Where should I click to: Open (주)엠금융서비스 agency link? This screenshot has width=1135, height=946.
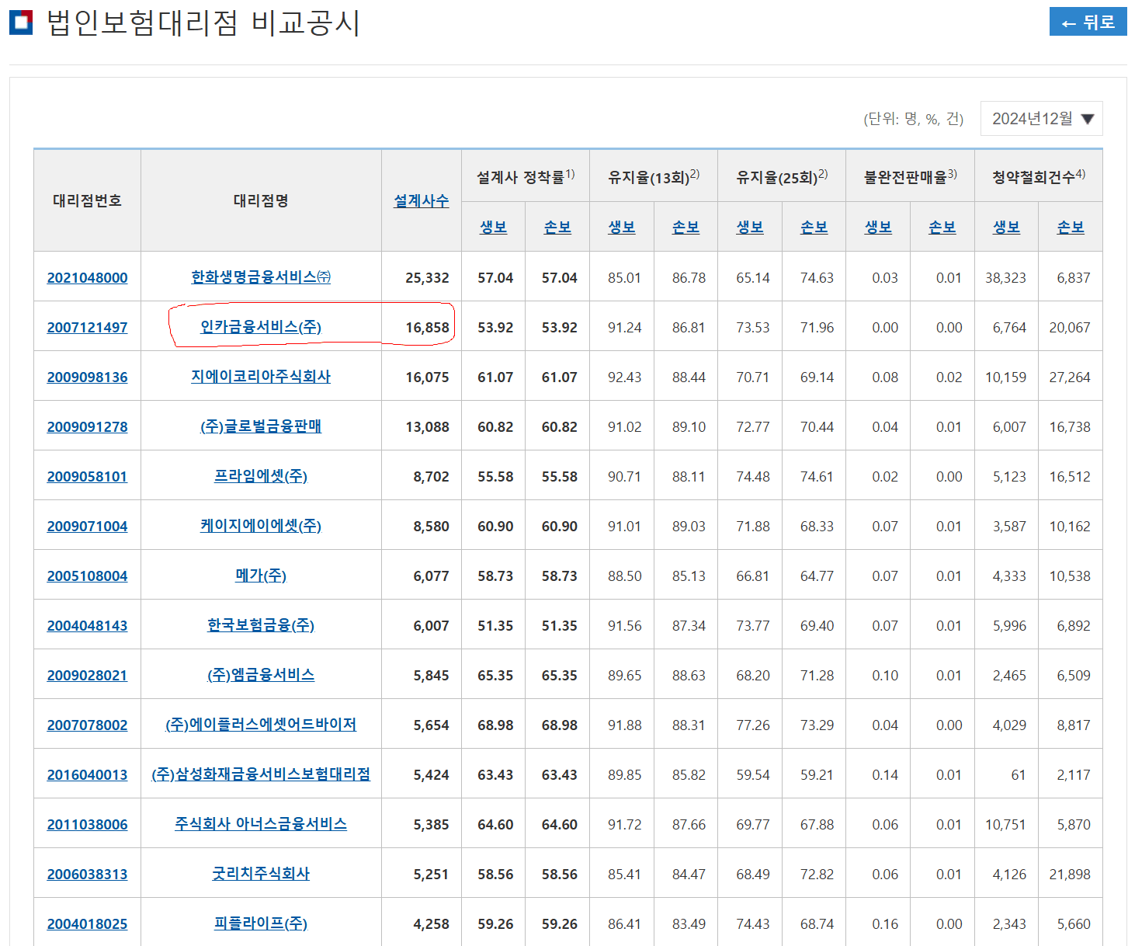pos(261,674)
